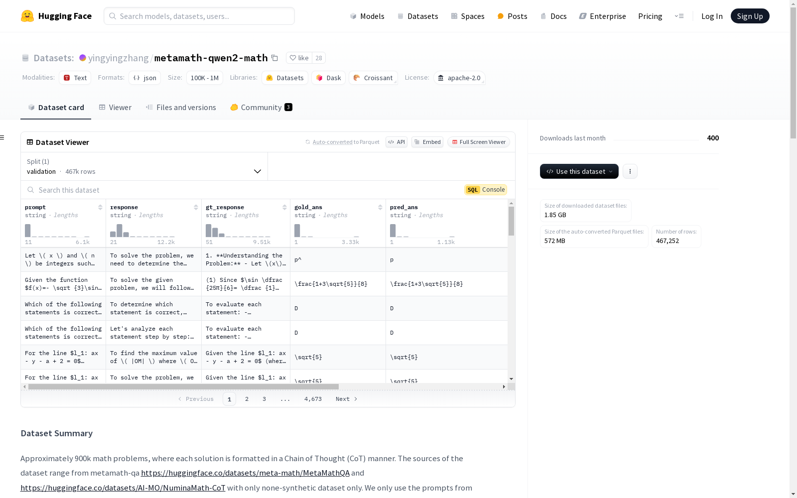Click the Auto-converted link
The width and height of the screenshot is (797, 498).
tap(332, 142)
